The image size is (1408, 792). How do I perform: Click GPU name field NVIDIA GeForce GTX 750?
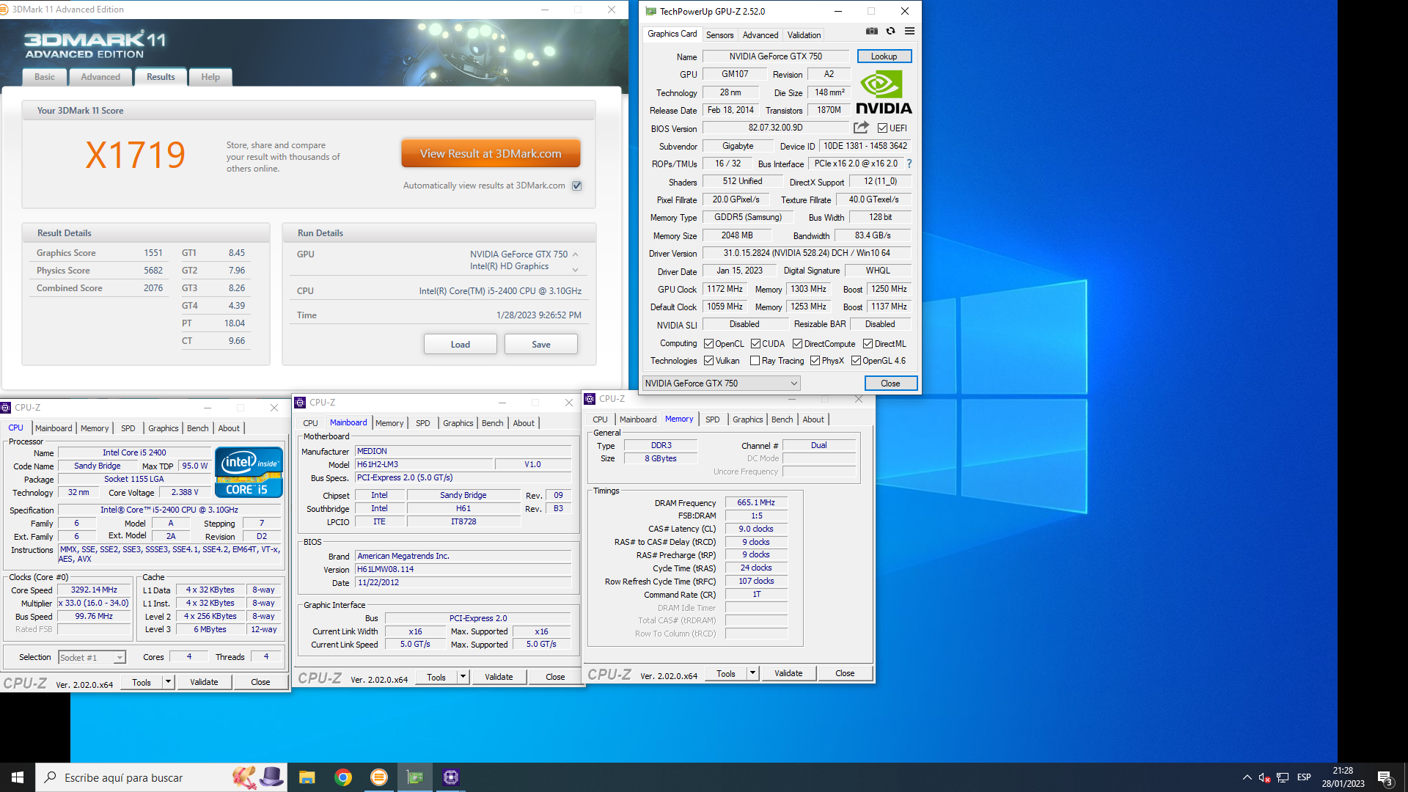[x=776, y=56]
